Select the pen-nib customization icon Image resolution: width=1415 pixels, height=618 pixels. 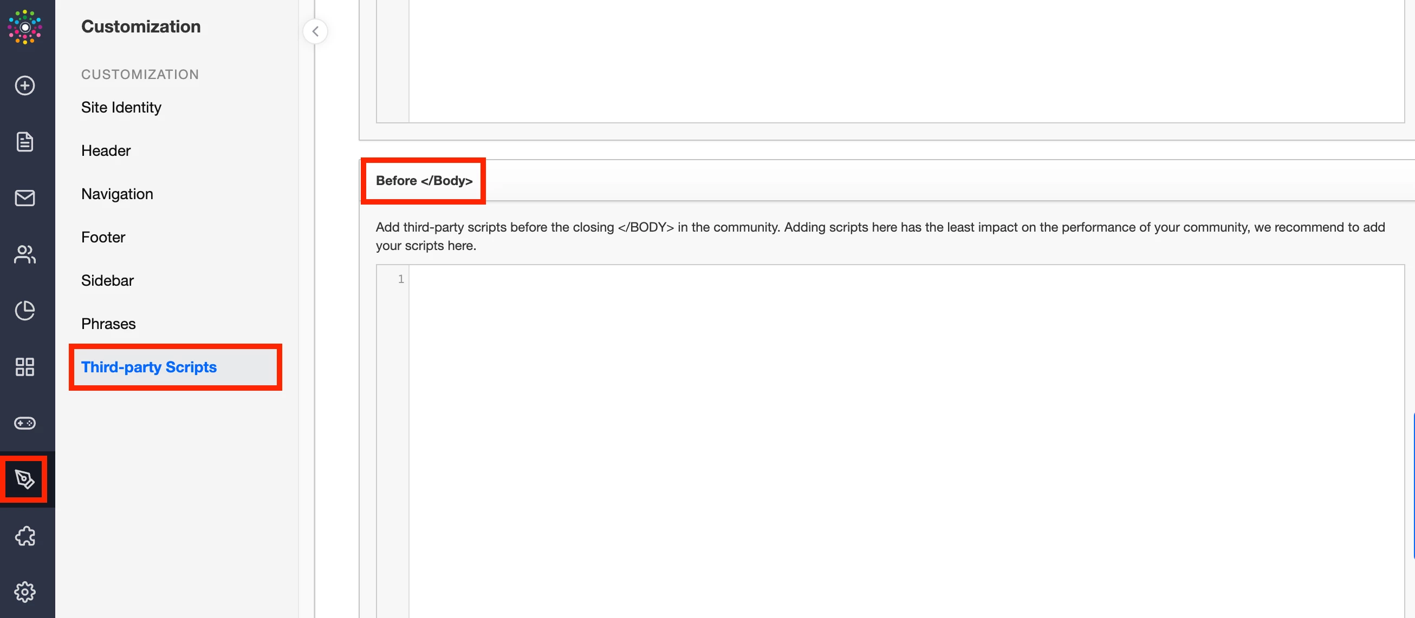pyautogui.click(x=25, y=479)
